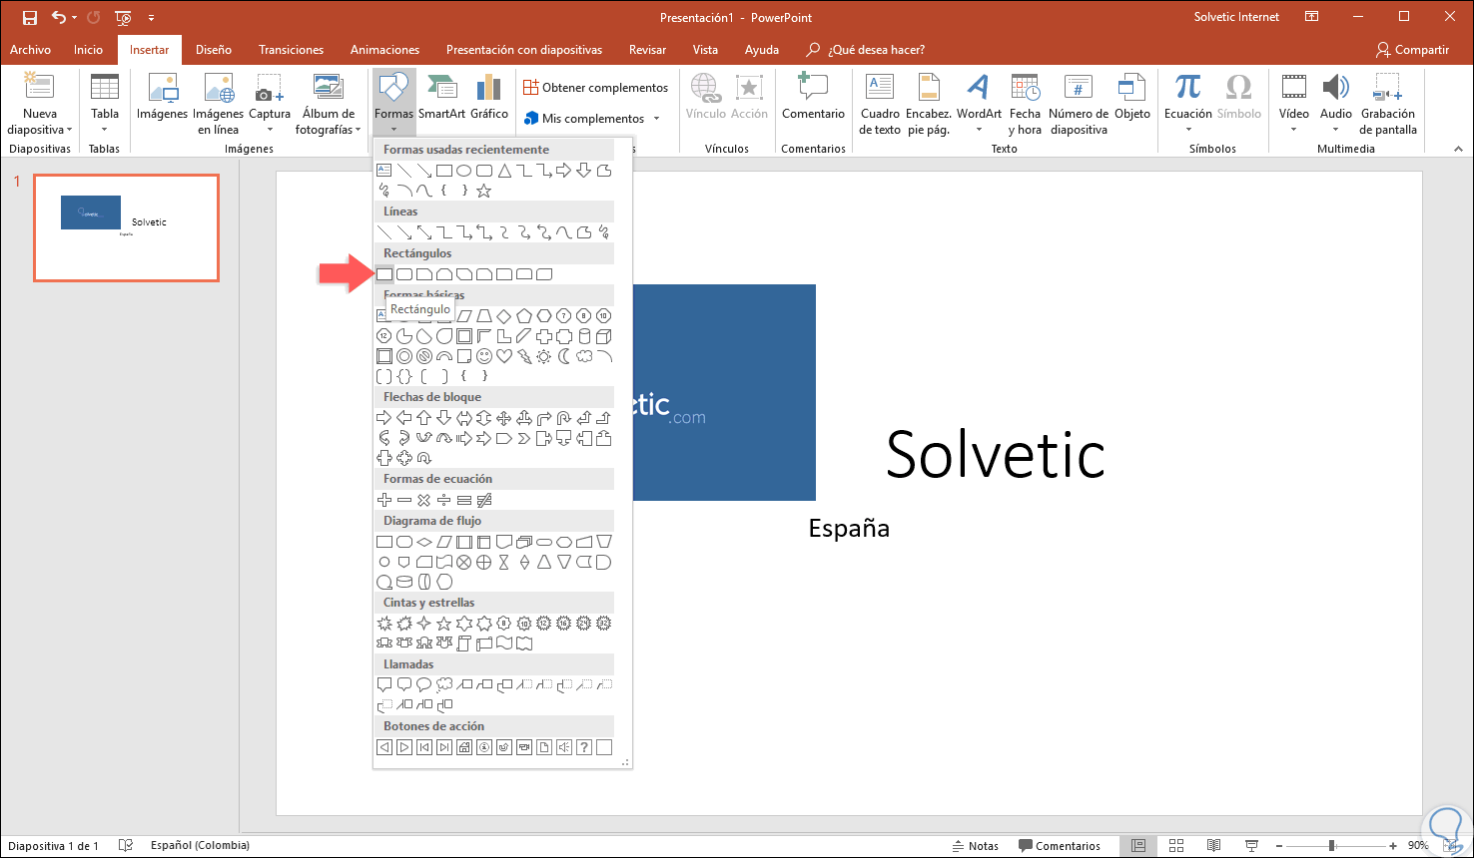Open the Archivo tab
The width and height of the screenshot is (1474, 858).
point(30,50)
